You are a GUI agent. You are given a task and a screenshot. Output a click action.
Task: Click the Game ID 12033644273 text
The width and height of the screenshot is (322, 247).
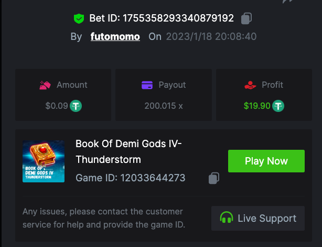click(130, 178)
